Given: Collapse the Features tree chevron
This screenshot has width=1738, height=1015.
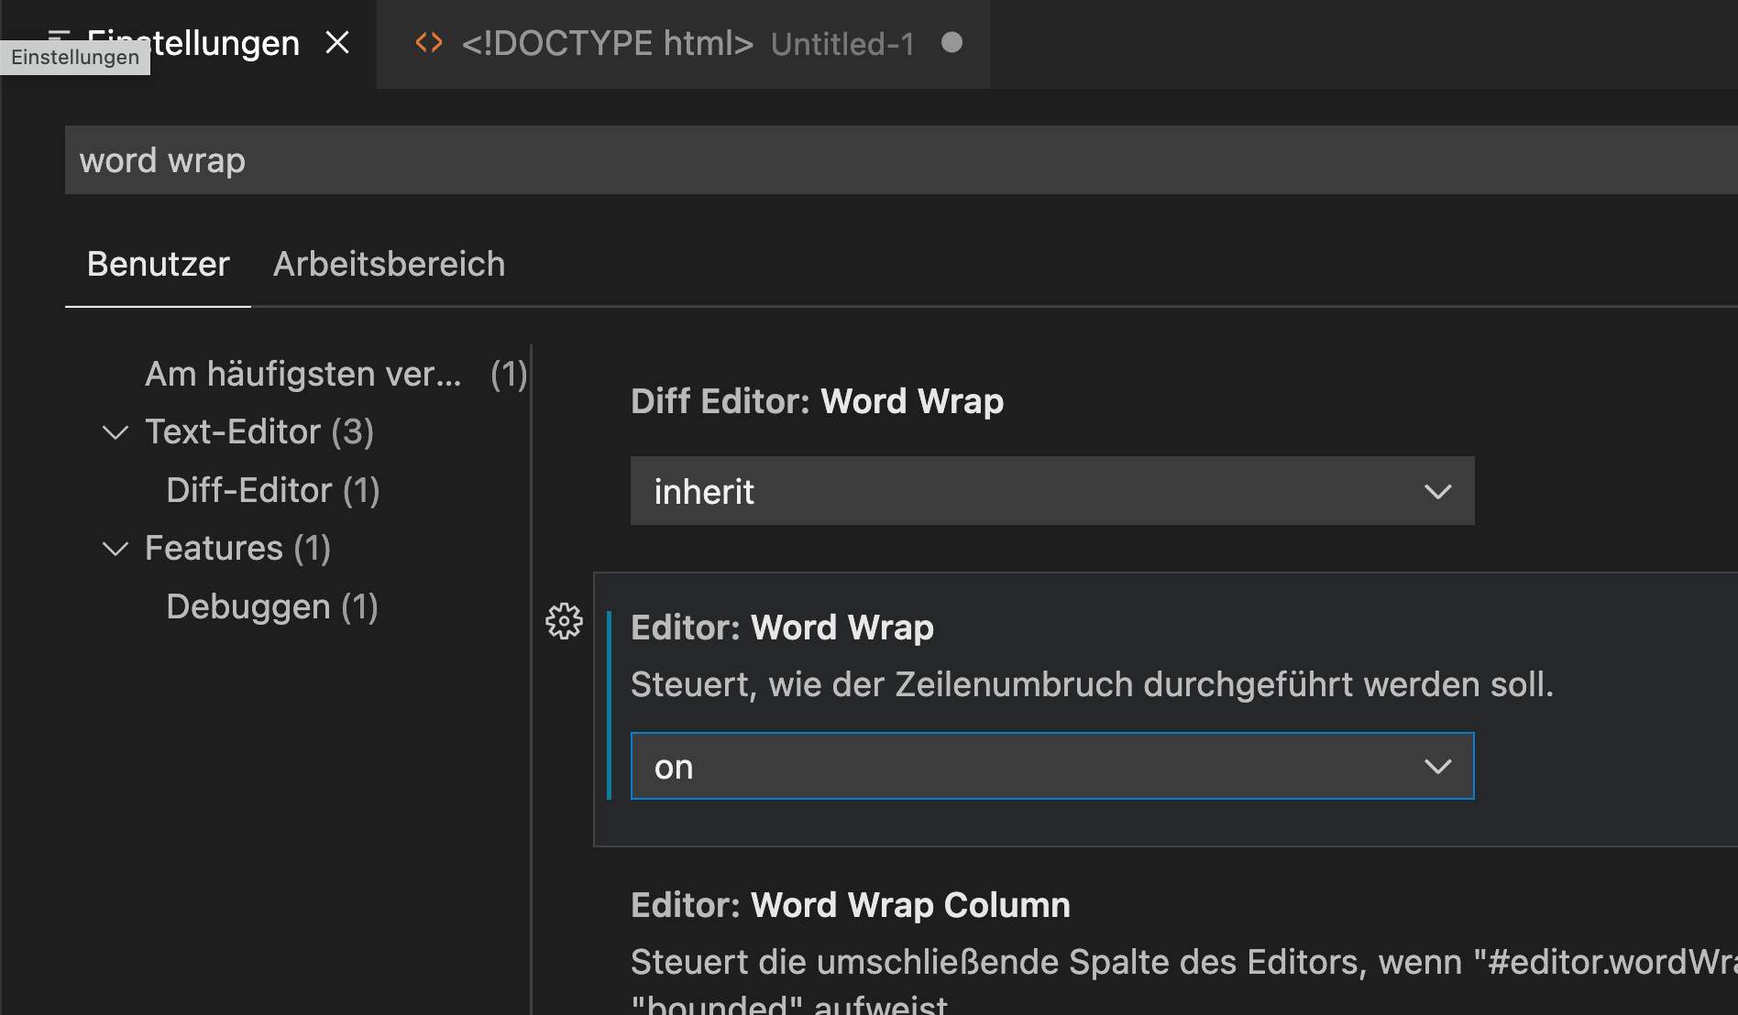Looking at the screenshot, I should (115, 548).
